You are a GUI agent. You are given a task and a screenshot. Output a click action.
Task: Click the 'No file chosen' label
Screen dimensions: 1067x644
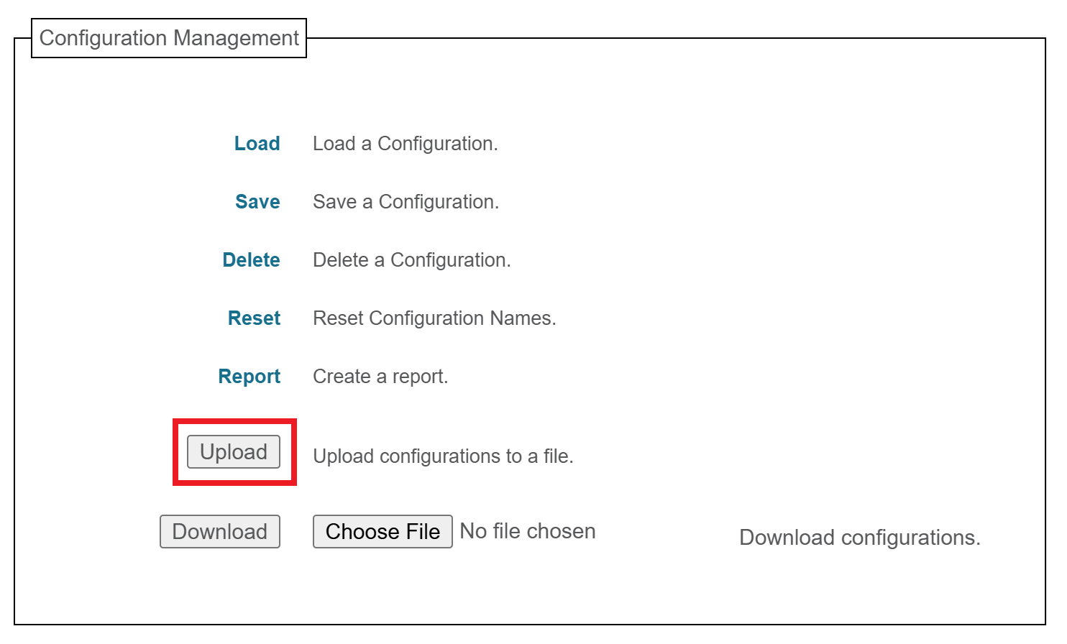[x=528, y=531]
